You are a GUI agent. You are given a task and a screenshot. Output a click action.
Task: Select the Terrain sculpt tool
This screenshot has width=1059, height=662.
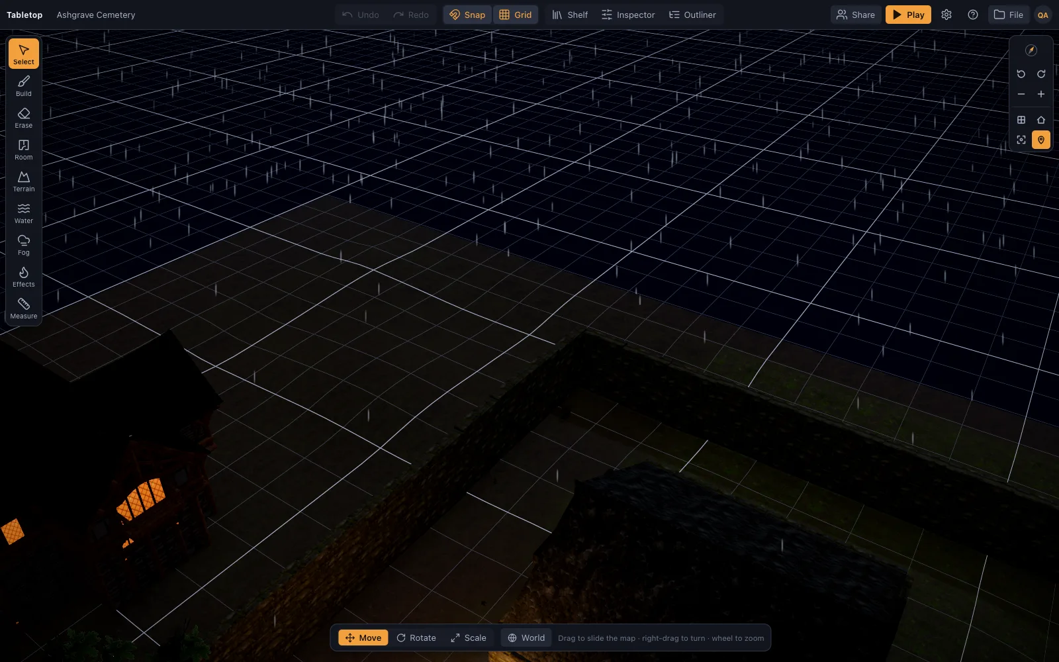[x=24, y=181]
